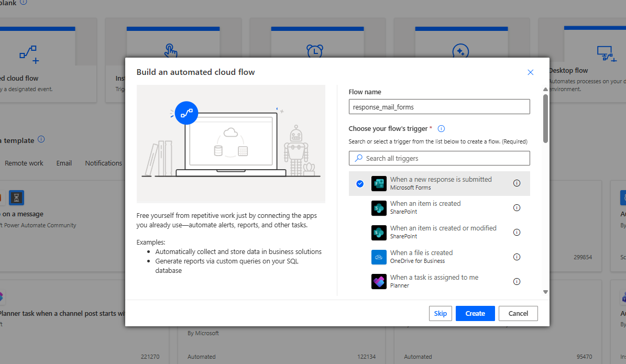Click the Planner trigger icon
The width and height of the screenshot is (626, 364).
click(x=378, y=282)
